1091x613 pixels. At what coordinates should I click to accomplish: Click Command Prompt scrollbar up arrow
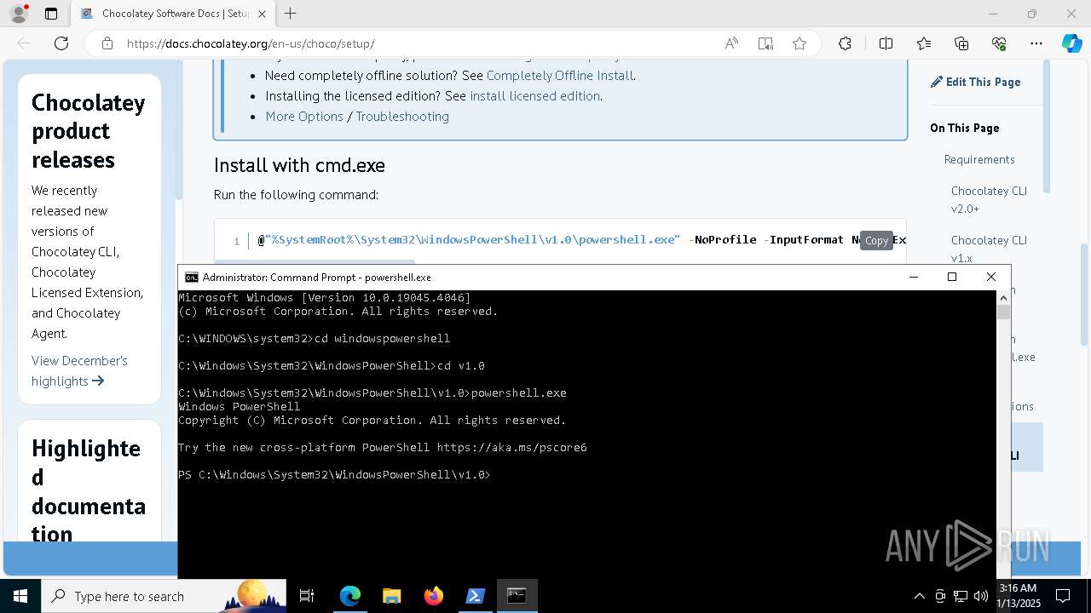tap(1003, 298)
